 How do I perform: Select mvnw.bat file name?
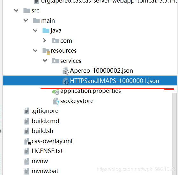(x=45, y=171)
